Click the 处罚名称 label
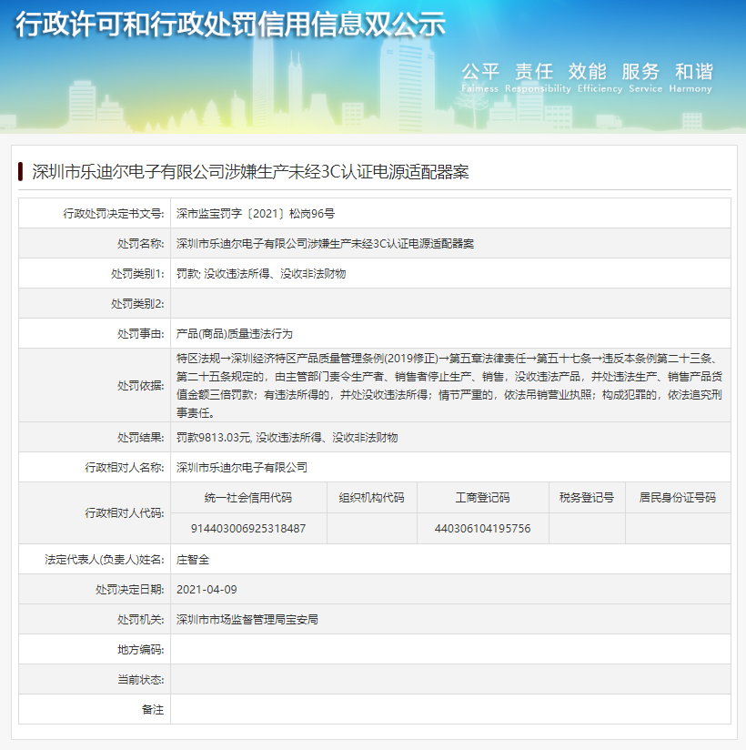Image resolution: width=746 pixels, height=750 pixels. coord(141,243)
